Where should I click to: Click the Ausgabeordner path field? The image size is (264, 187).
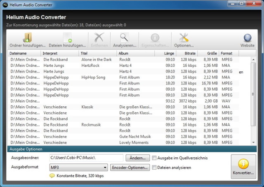click(x=86, y=158)
